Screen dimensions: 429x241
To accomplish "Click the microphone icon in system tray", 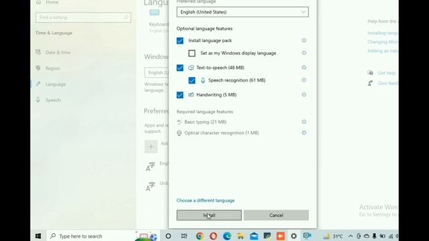I will (x=374, y=236).
